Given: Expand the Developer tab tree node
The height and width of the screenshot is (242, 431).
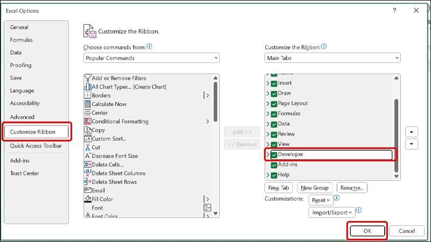Looking at the screenshot, I should click(x=268, y=154).
